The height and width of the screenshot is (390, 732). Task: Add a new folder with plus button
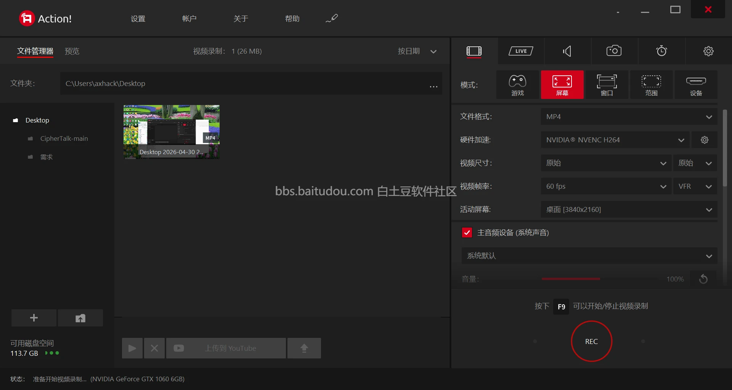click(x=34, y=318)
